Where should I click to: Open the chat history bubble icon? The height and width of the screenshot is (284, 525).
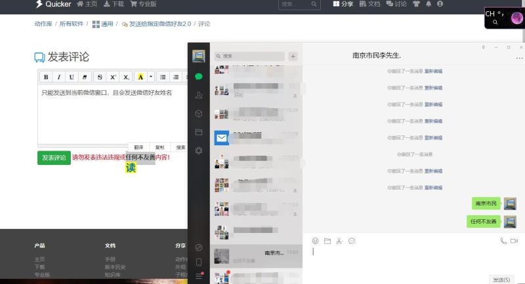pyautogui.click(x=352, y=241)
